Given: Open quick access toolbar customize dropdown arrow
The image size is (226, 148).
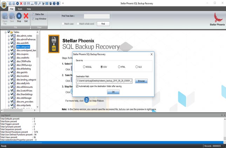Looking at the screenshot, I should [x=63, y=3].
